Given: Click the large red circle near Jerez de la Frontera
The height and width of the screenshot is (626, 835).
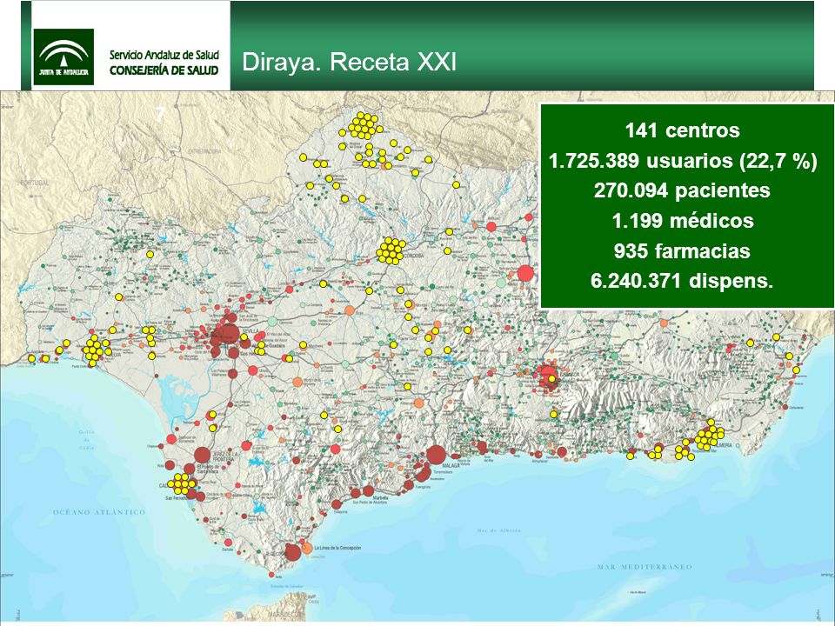Looking at the screenshot, I should pyautogui.click(x=203, y=455).
